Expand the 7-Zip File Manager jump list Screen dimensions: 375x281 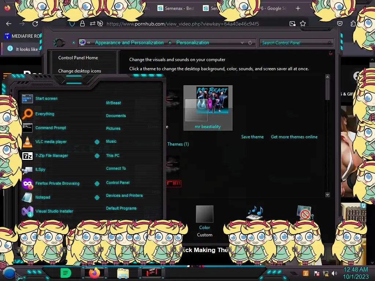pos(97,156)
